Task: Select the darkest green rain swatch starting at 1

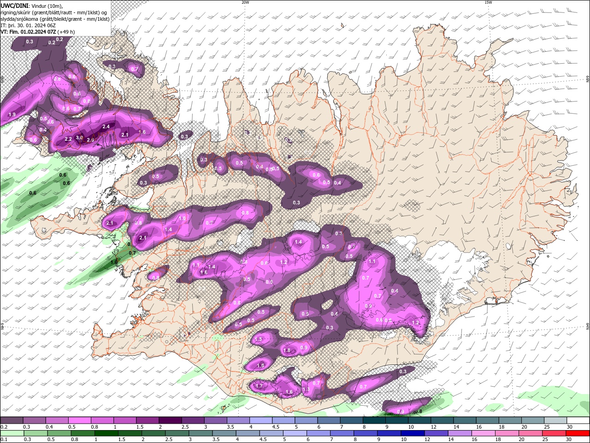Action: tap(106, 433)
